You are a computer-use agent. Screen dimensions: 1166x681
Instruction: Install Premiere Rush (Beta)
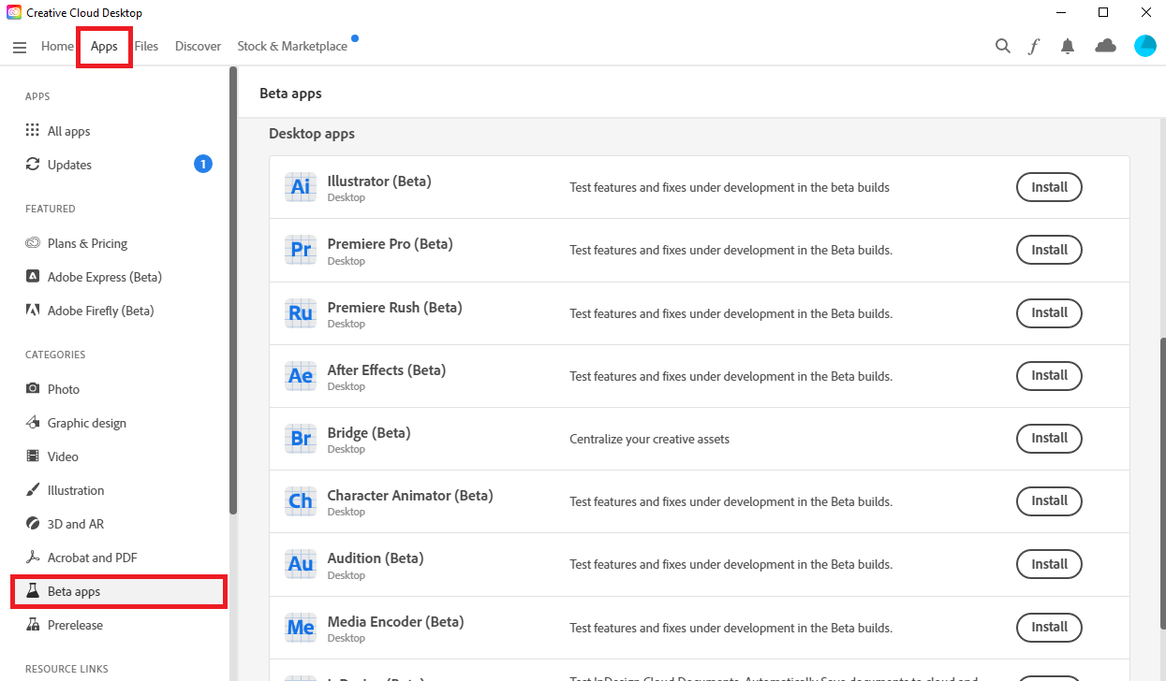(1049, 312)
